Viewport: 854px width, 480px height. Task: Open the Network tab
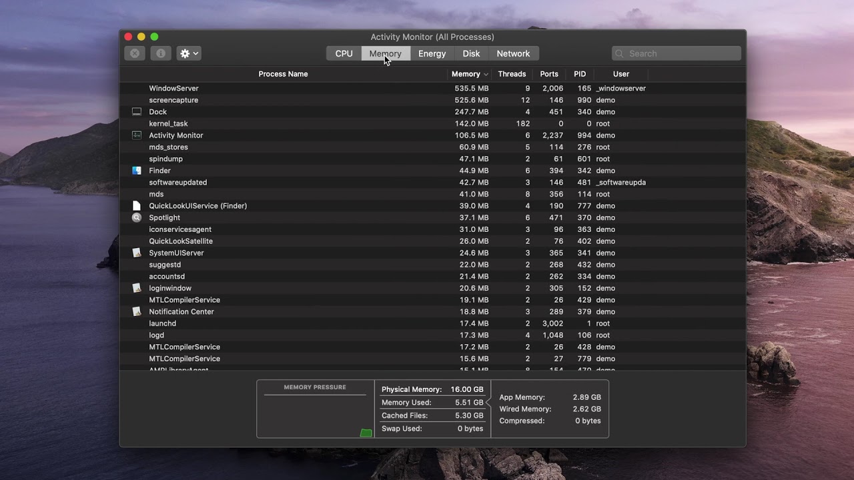click(513, 53)
